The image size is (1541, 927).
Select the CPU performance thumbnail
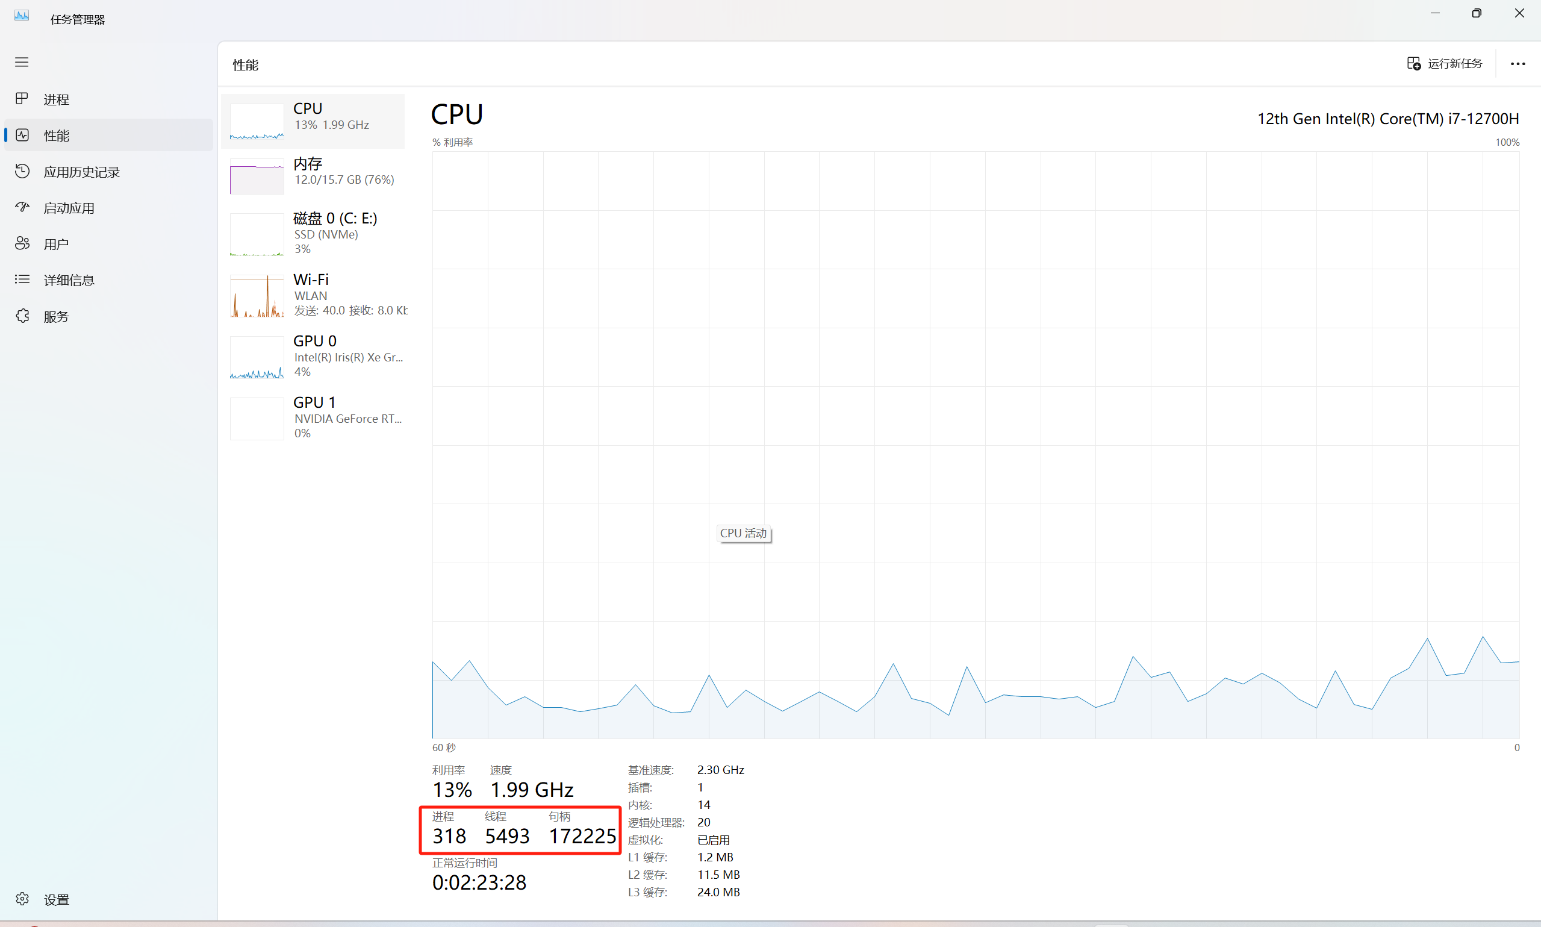(x=257, y=121)
